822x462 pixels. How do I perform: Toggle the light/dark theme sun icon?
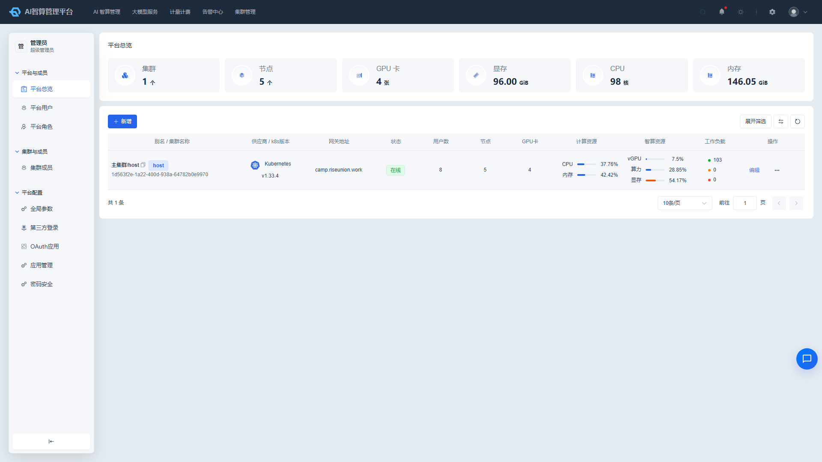[741, 12]
